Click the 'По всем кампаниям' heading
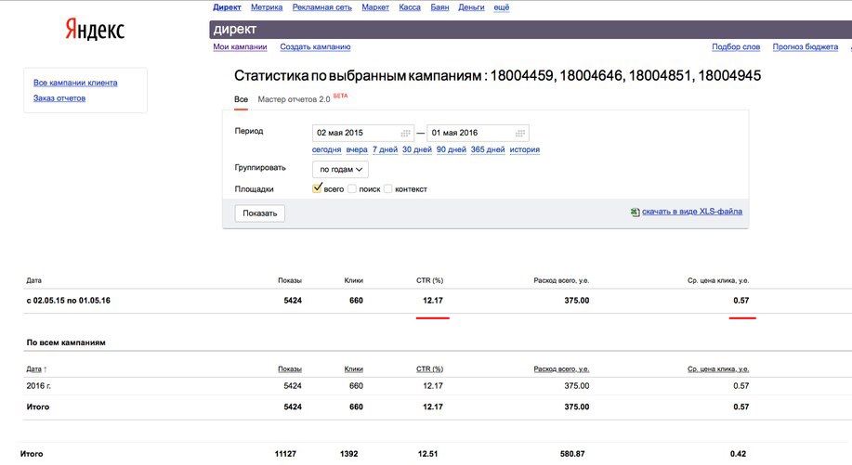Image resolution: width=852 pixels, height=465 pixels. (66, 342)
